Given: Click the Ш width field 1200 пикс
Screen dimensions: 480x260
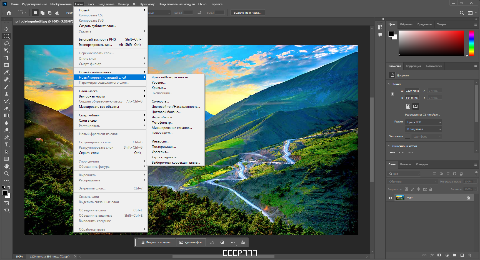Looking at the screenshot, I should [x=412, y=91].
